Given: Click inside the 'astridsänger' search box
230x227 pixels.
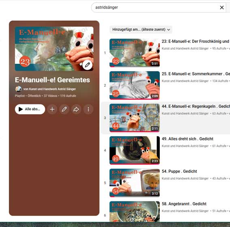Looking at the screenshot, I should (x=155, y=7).
